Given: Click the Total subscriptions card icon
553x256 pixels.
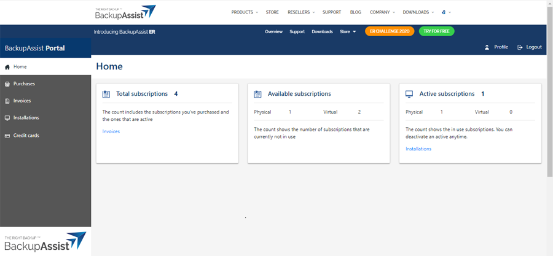Looking at the screenshot, I should [x=106, y=94].
